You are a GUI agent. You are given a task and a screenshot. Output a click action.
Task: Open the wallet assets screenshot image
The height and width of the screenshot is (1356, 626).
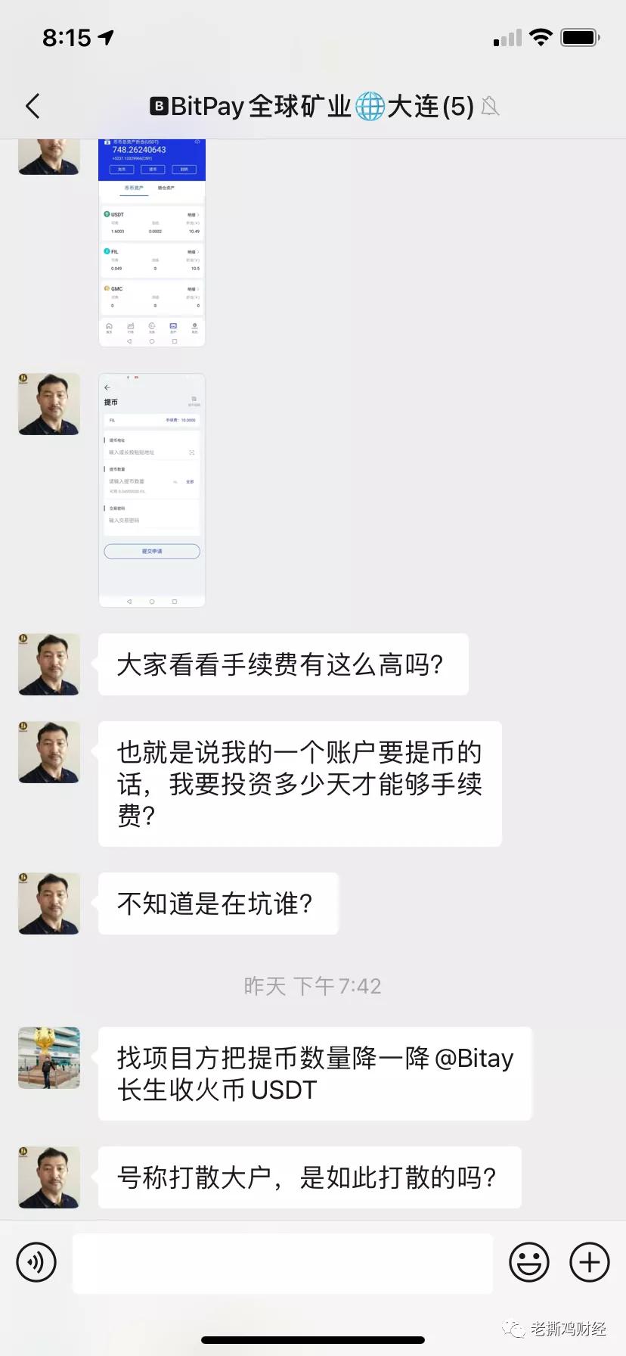tap(152, 242)
